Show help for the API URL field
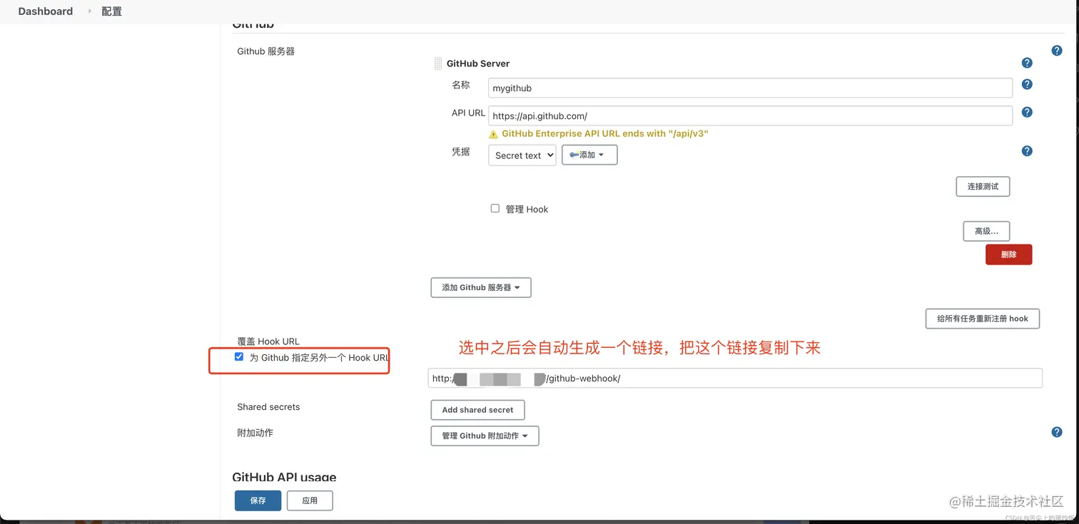 click(x=1027, y=112)
